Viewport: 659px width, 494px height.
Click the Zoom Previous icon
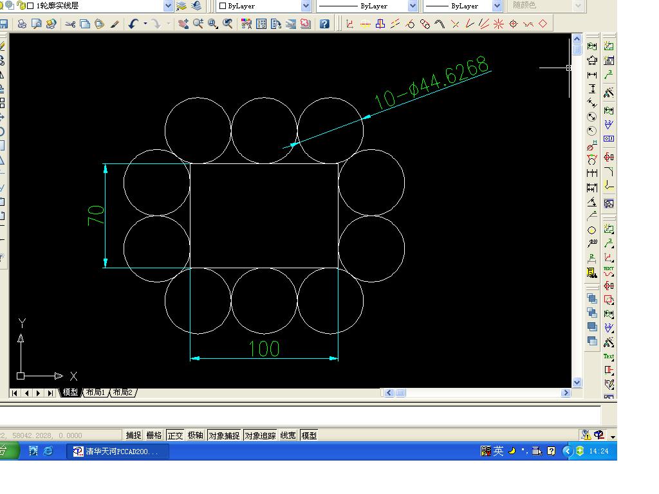[x=227, y=24]
